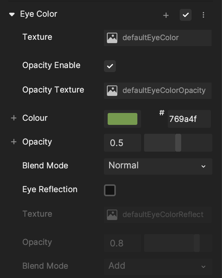This screenshot has width=222, height=278.
Task: Open the Blend Mode dropdown set to Normal
Action: (x=158, y=166)
